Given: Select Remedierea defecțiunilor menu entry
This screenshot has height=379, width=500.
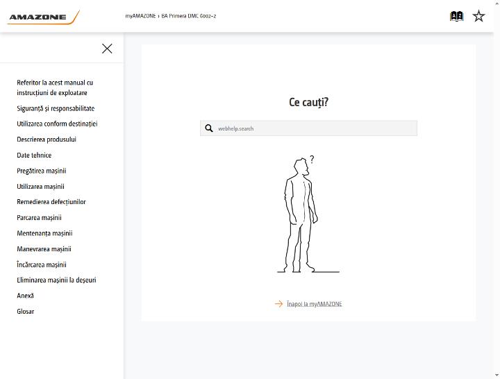Looking at the screenshot, I should tap(51, 202).
